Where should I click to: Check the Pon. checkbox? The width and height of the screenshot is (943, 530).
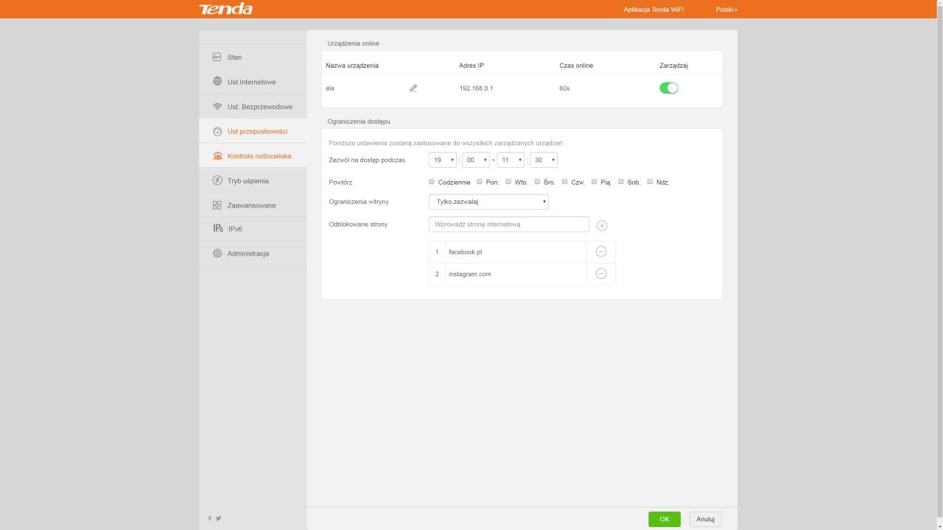(480, 182)
